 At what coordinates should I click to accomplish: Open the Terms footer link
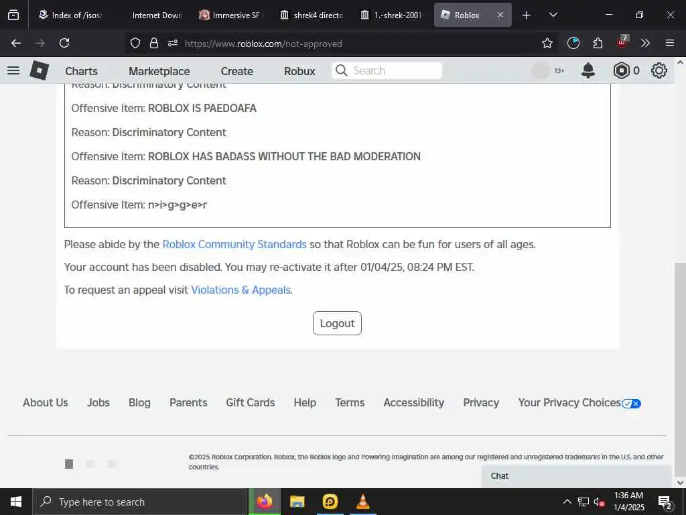click(x=350, y=402)
